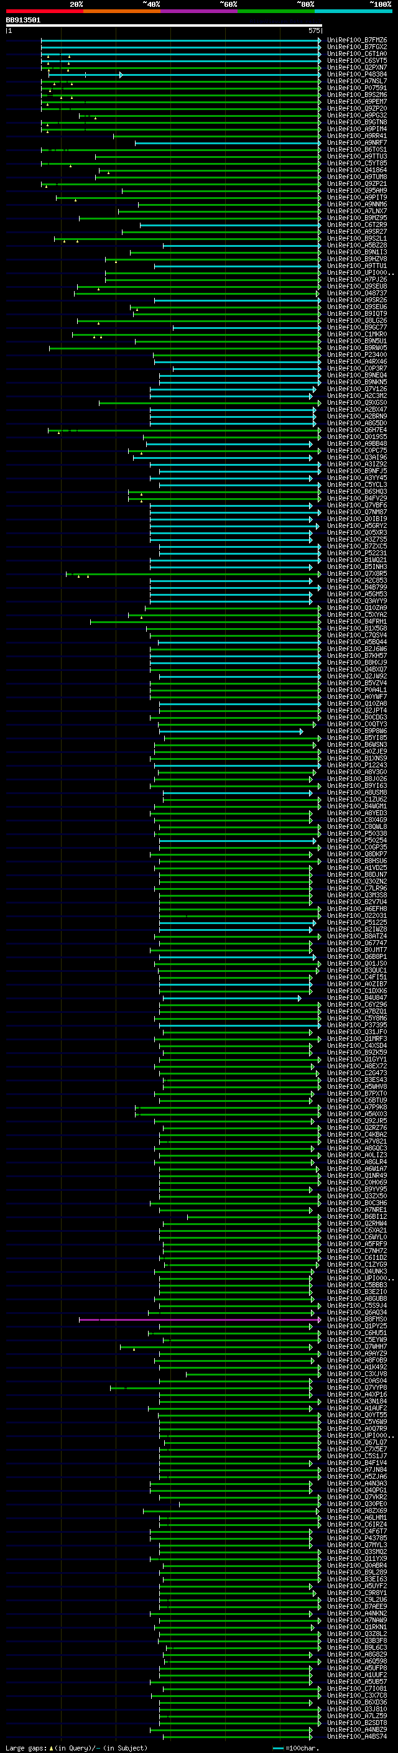Click the purple alignment bar of UniRef100_B8FMS0

200,1320
